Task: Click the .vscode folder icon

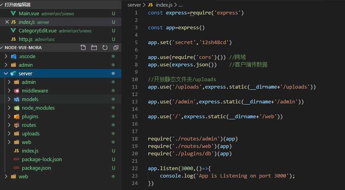Action: 13,56
